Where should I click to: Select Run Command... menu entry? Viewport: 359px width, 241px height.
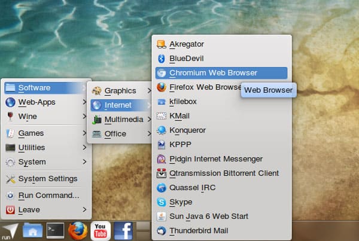(46, 196)
